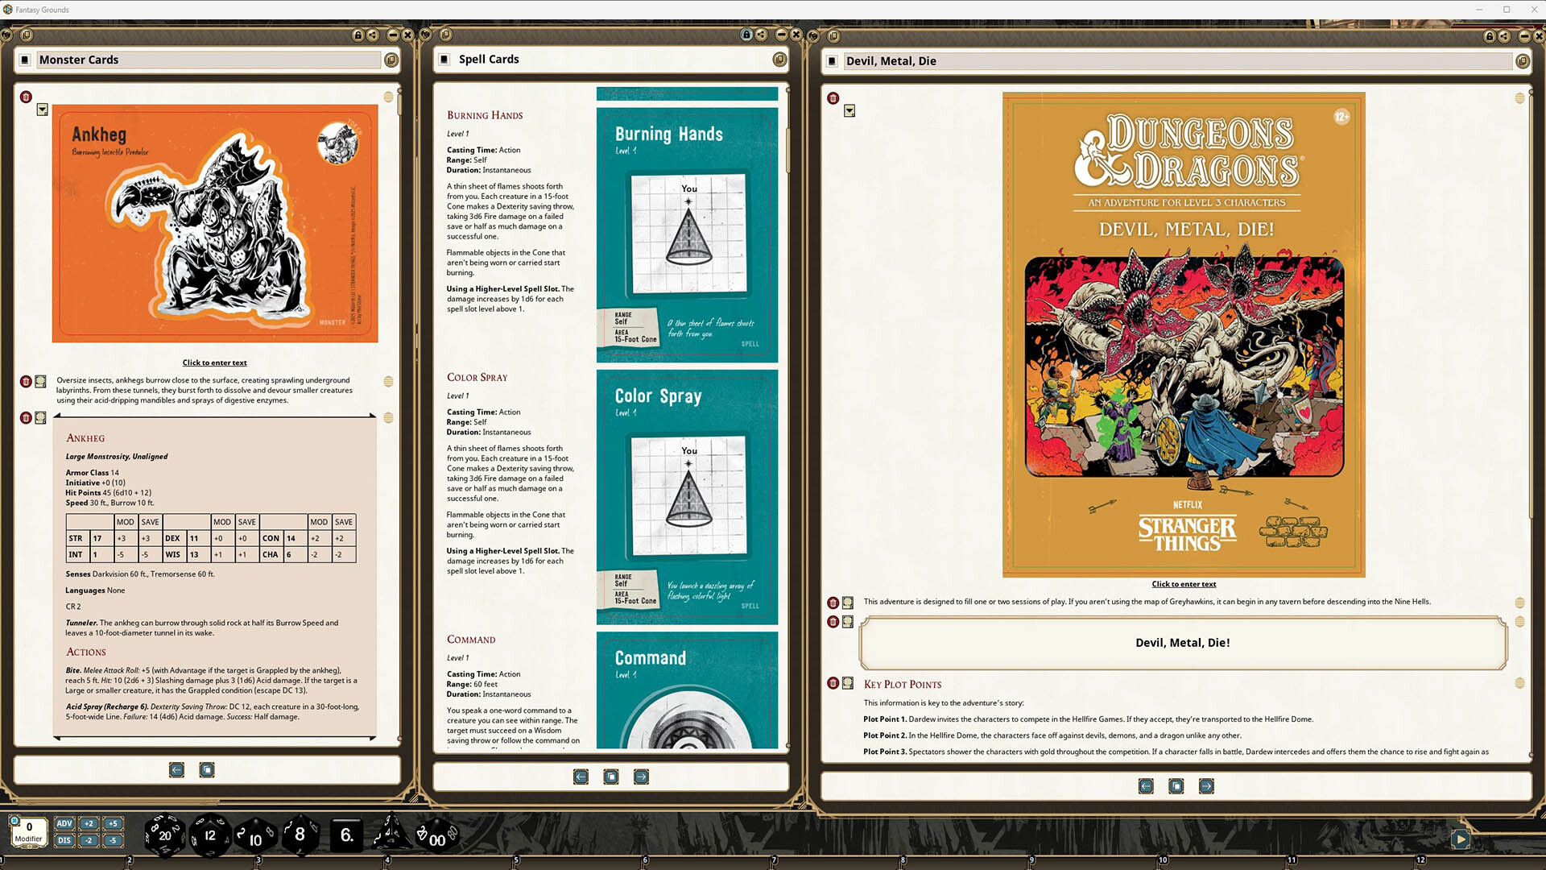1546x870 pixels.
Task: Apply the +5 roll modifier button
Action: [110, 823]
